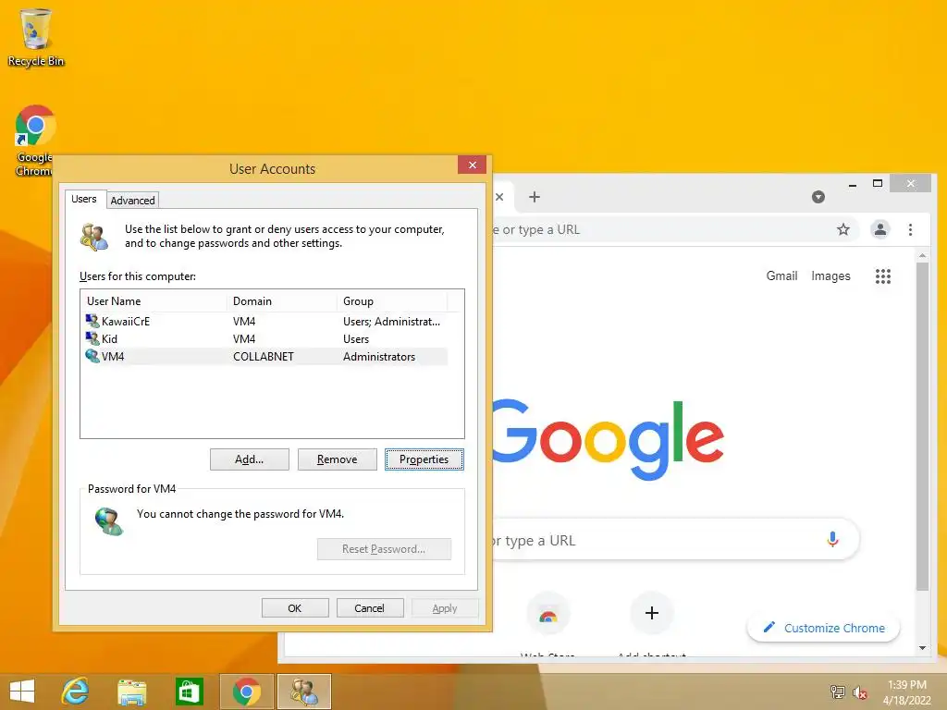The height and width of the screenshot is (710, 947).
Task: Open the Gmail link in Chrome
Action: (781, 275)
